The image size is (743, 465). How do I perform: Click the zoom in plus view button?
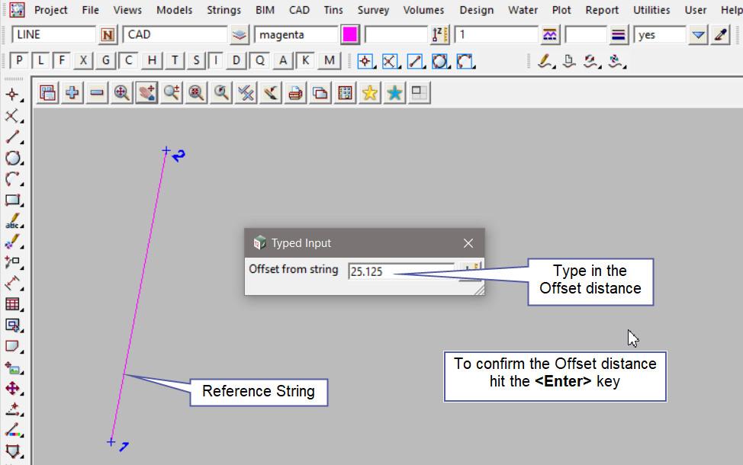(72, 93)
